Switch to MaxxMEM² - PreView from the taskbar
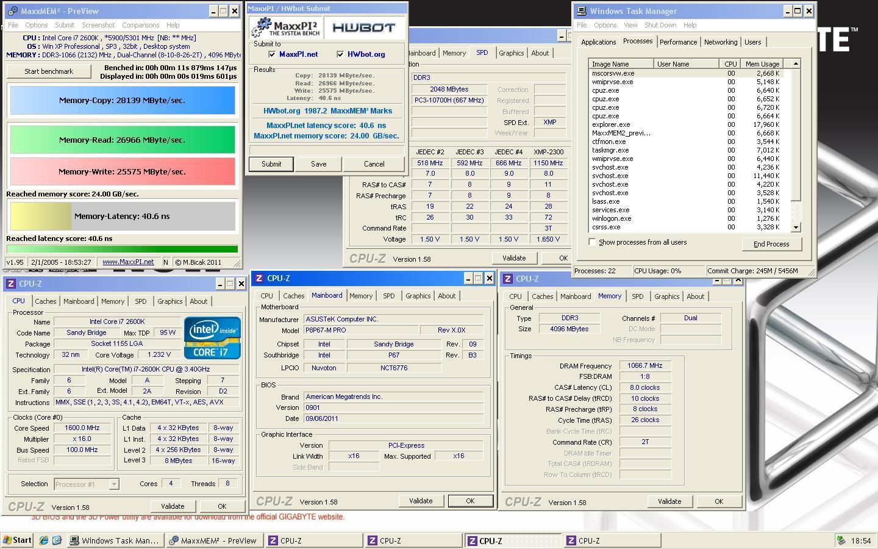 tap(214, 540)
